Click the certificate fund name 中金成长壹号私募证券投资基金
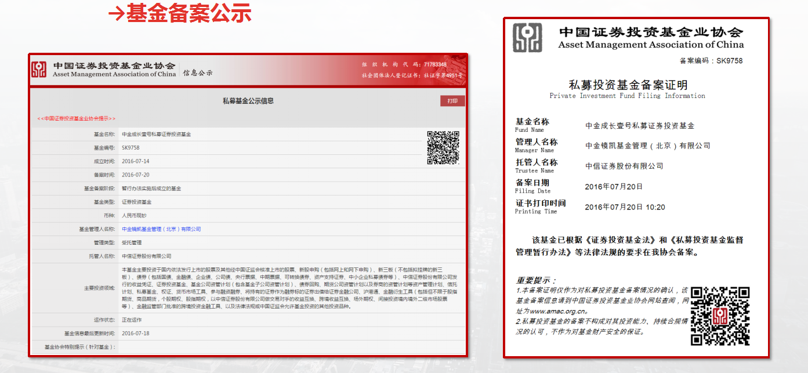 tap(640, 125)
